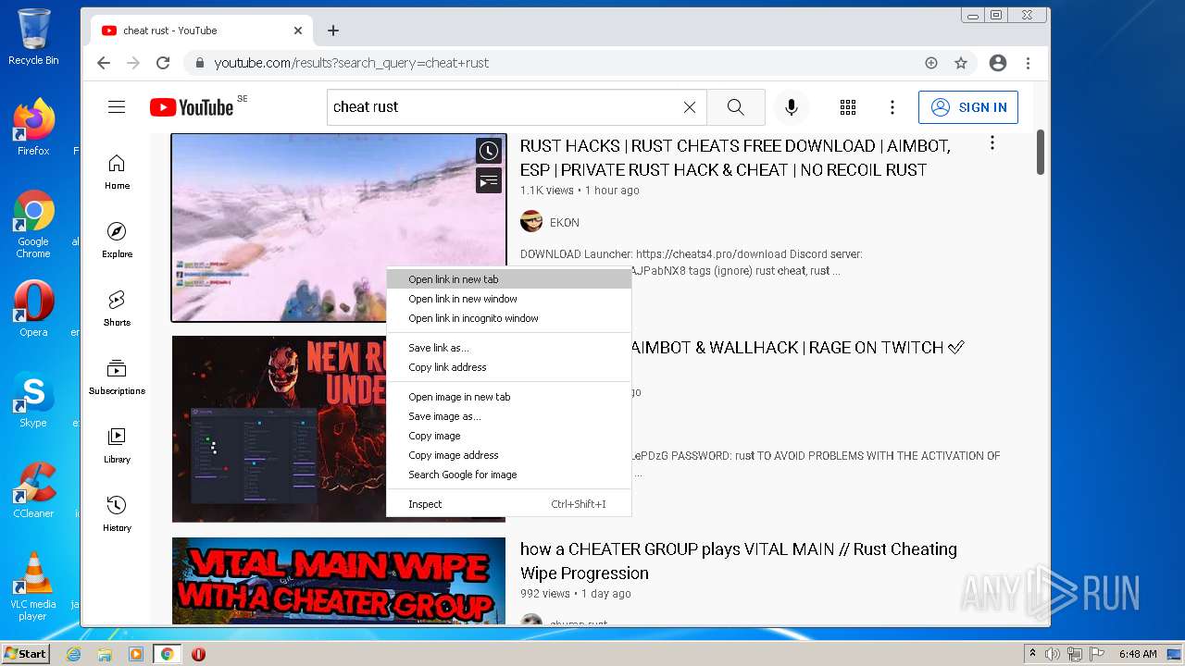Open the CHEATER GROUP plays VITAL MAIN video
Viewport: 1185px width, 666px height.
pyautogui.click(x=739, y=561)
